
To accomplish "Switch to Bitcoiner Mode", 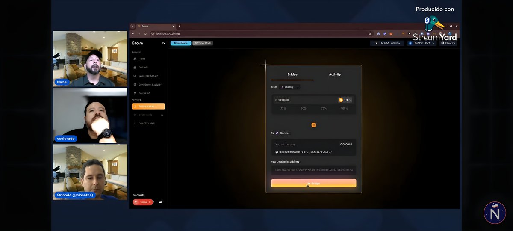I will 203,43.
